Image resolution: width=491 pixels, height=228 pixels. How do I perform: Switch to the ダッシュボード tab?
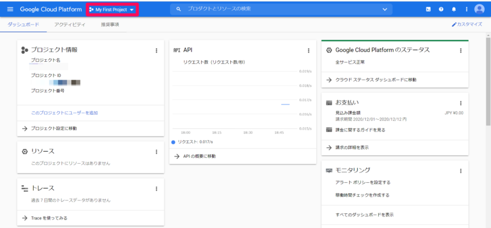pos(23,24)
